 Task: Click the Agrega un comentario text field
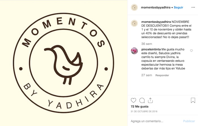[155, 121]
